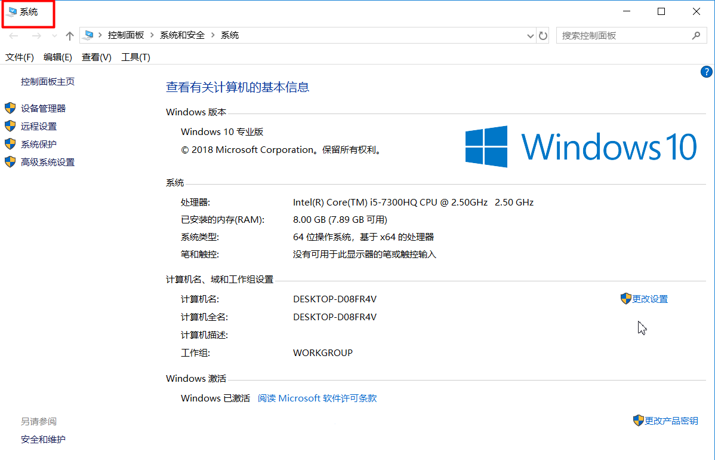
Task: Click the WORKGROUP value
Action: coord(323,352)
